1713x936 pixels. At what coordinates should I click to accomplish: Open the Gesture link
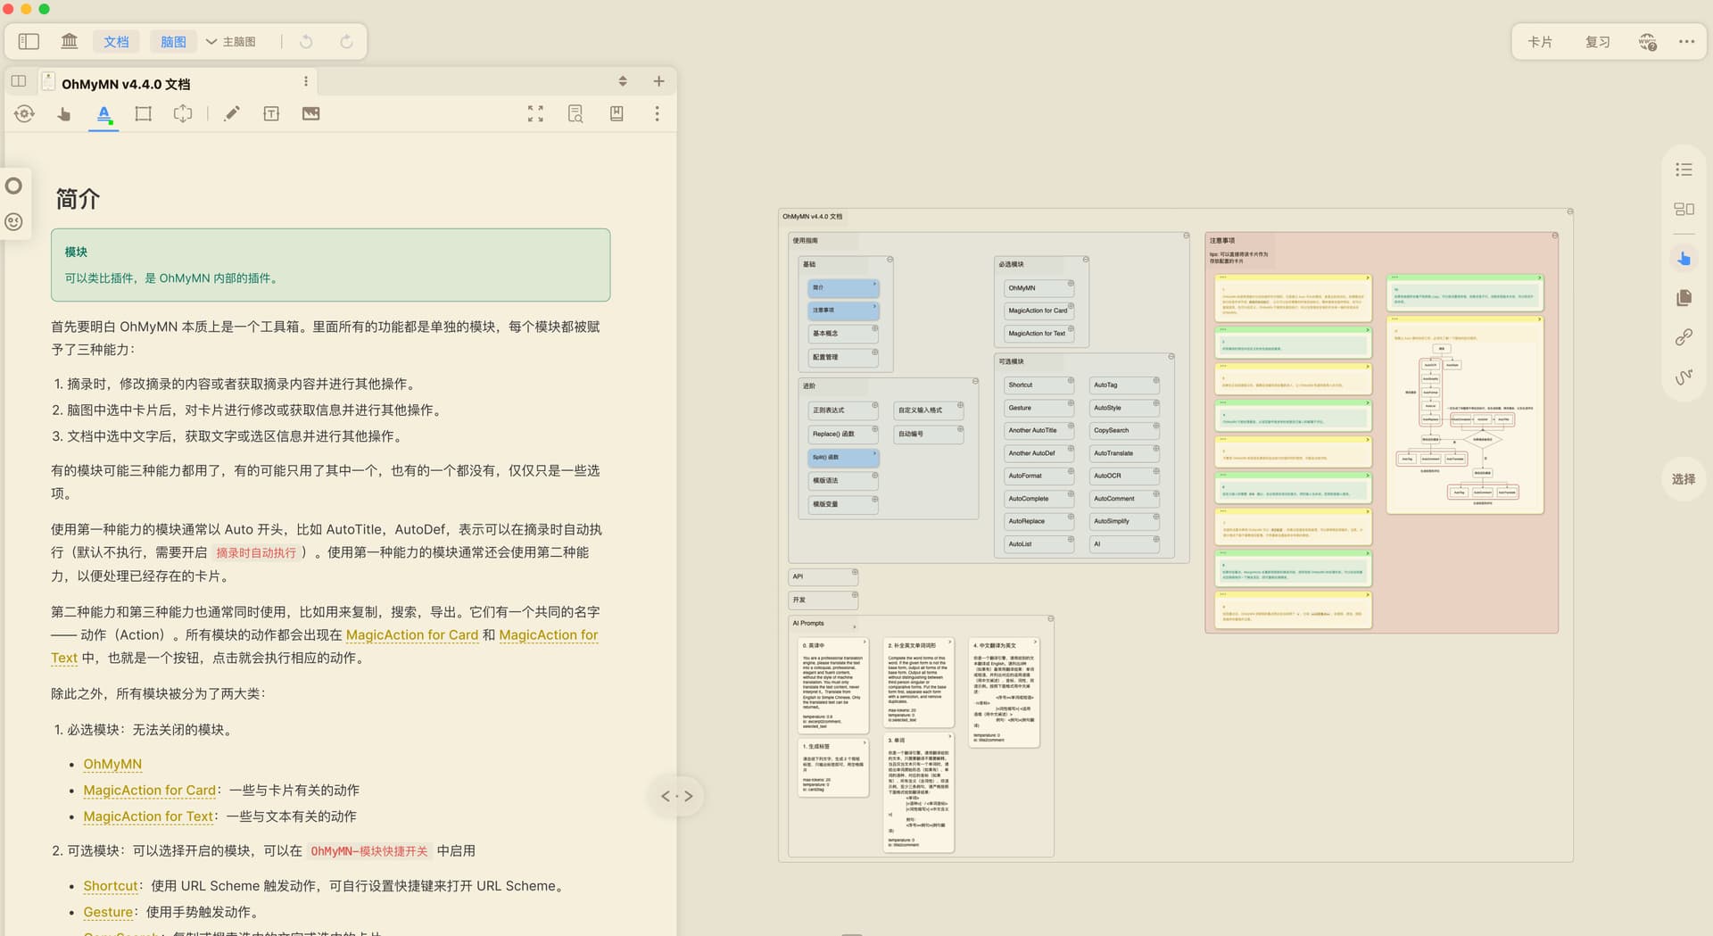tap(108, 912)
